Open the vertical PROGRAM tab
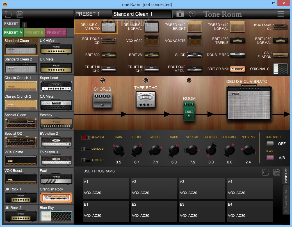Screen dimensions: 292x227 (286, 175)
